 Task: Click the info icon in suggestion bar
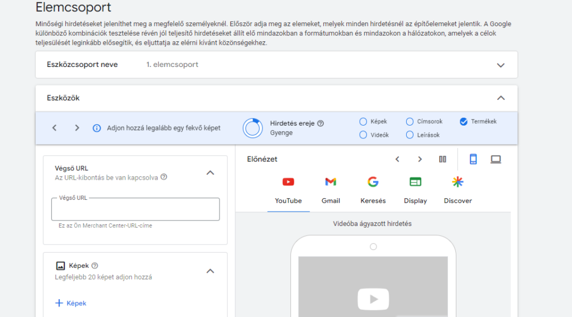(x=97, y=128)
